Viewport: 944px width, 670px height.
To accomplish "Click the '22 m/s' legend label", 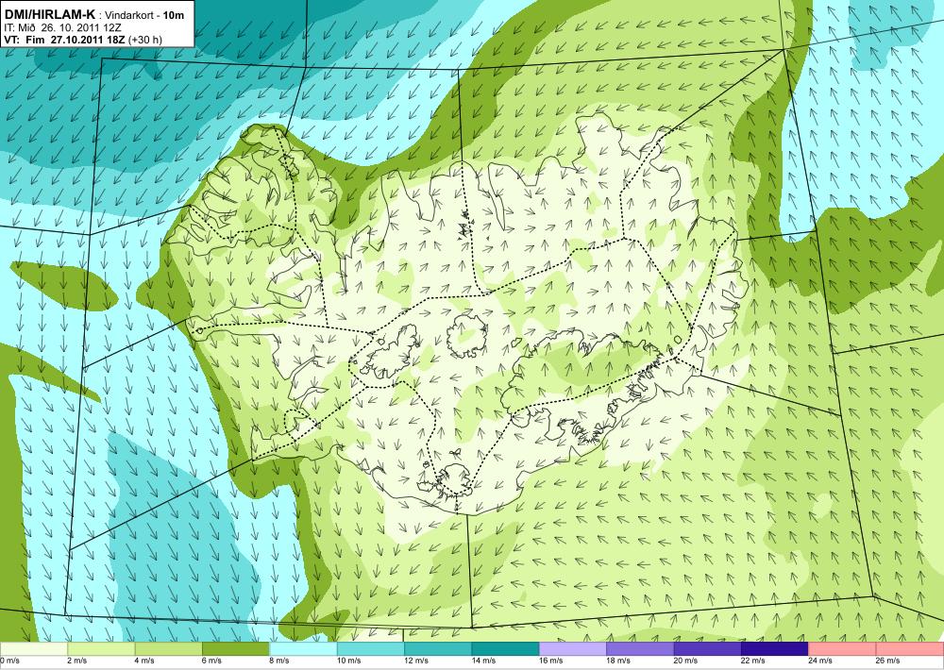I will click(753, 661).
